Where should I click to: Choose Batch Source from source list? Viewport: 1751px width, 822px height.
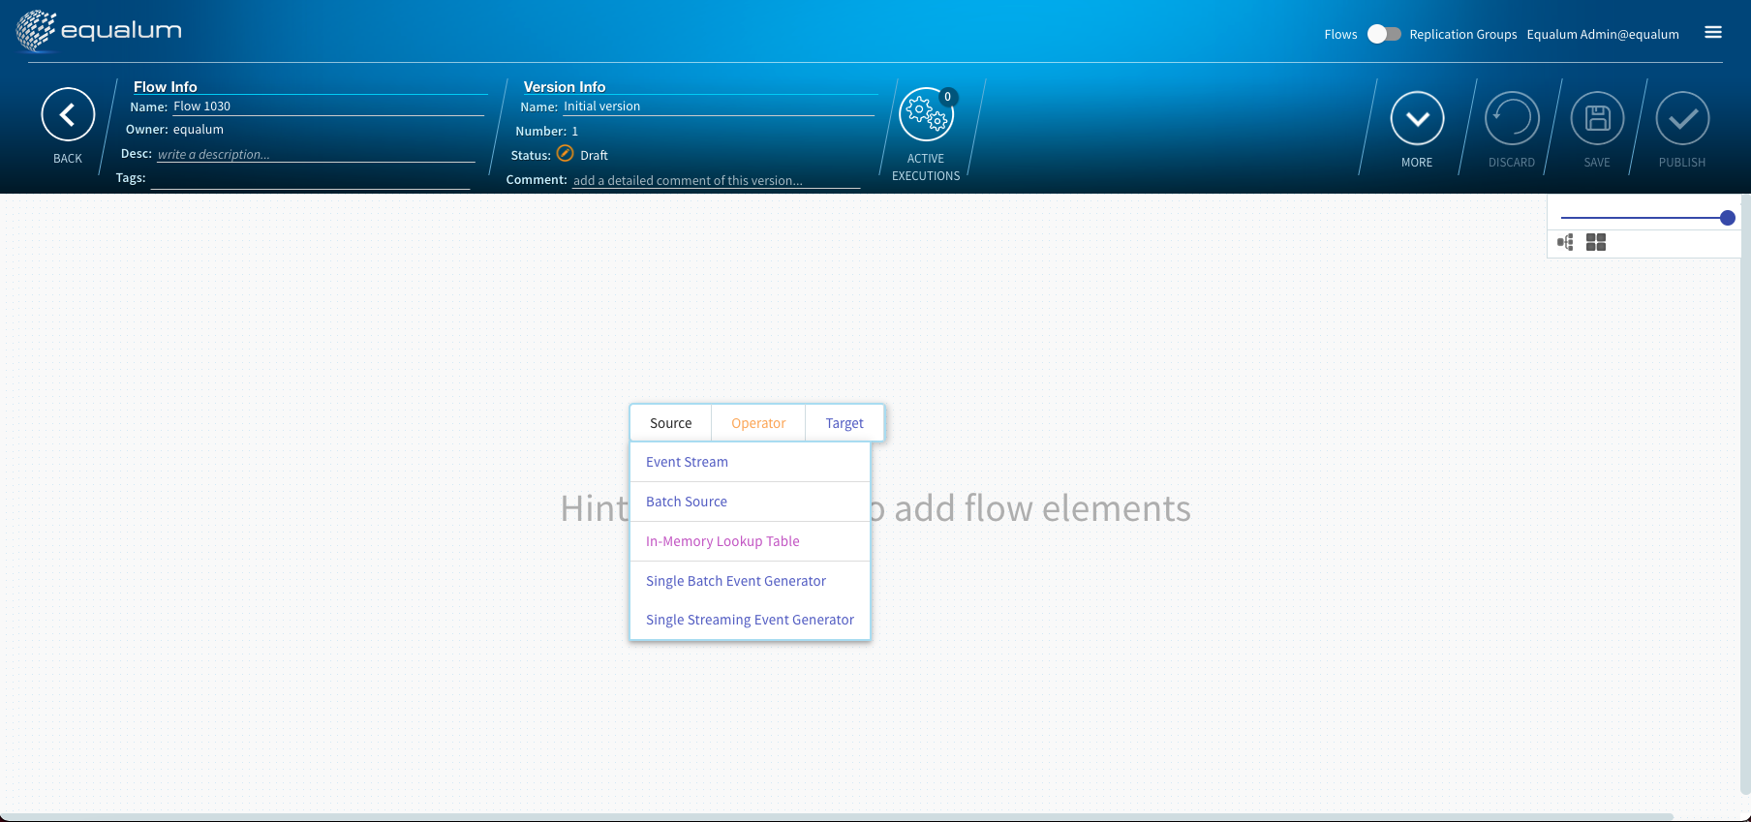751,502
